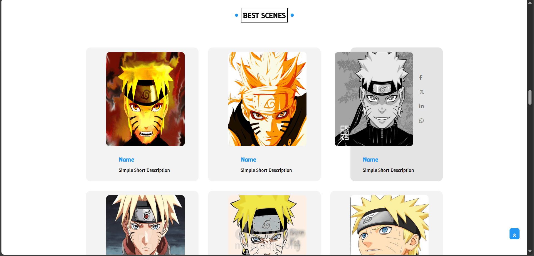
Task: Open the fiery red Naruto image
Action: (145, 99)
